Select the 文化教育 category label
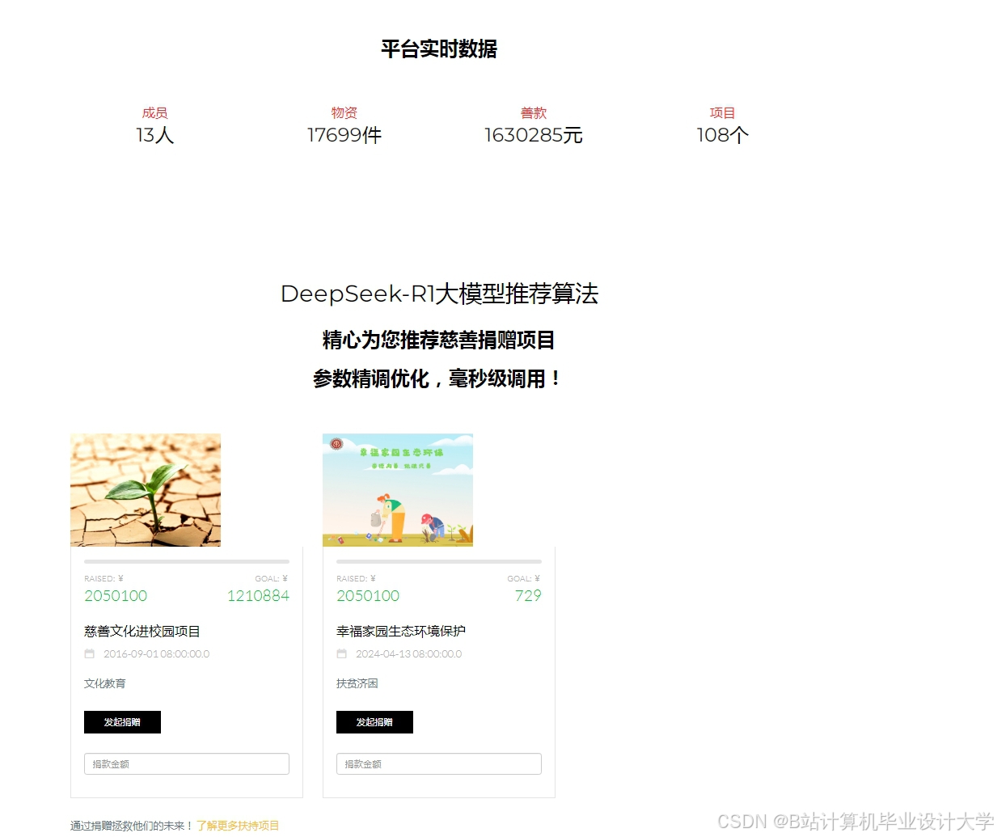The height and width of the screenshot is (837, 997). pyautogui.click(x=105, y=683)
